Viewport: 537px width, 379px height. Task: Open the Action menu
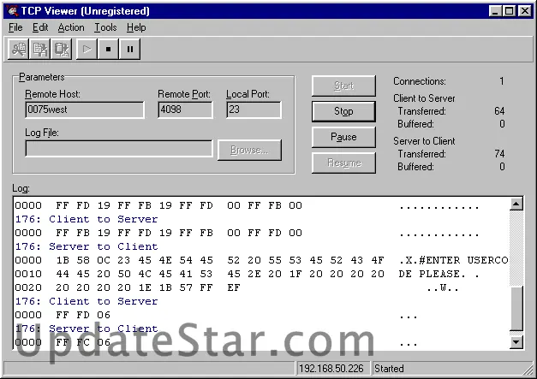(71, 27)
